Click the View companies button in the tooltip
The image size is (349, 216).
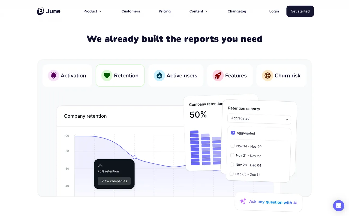pos(114,181)
